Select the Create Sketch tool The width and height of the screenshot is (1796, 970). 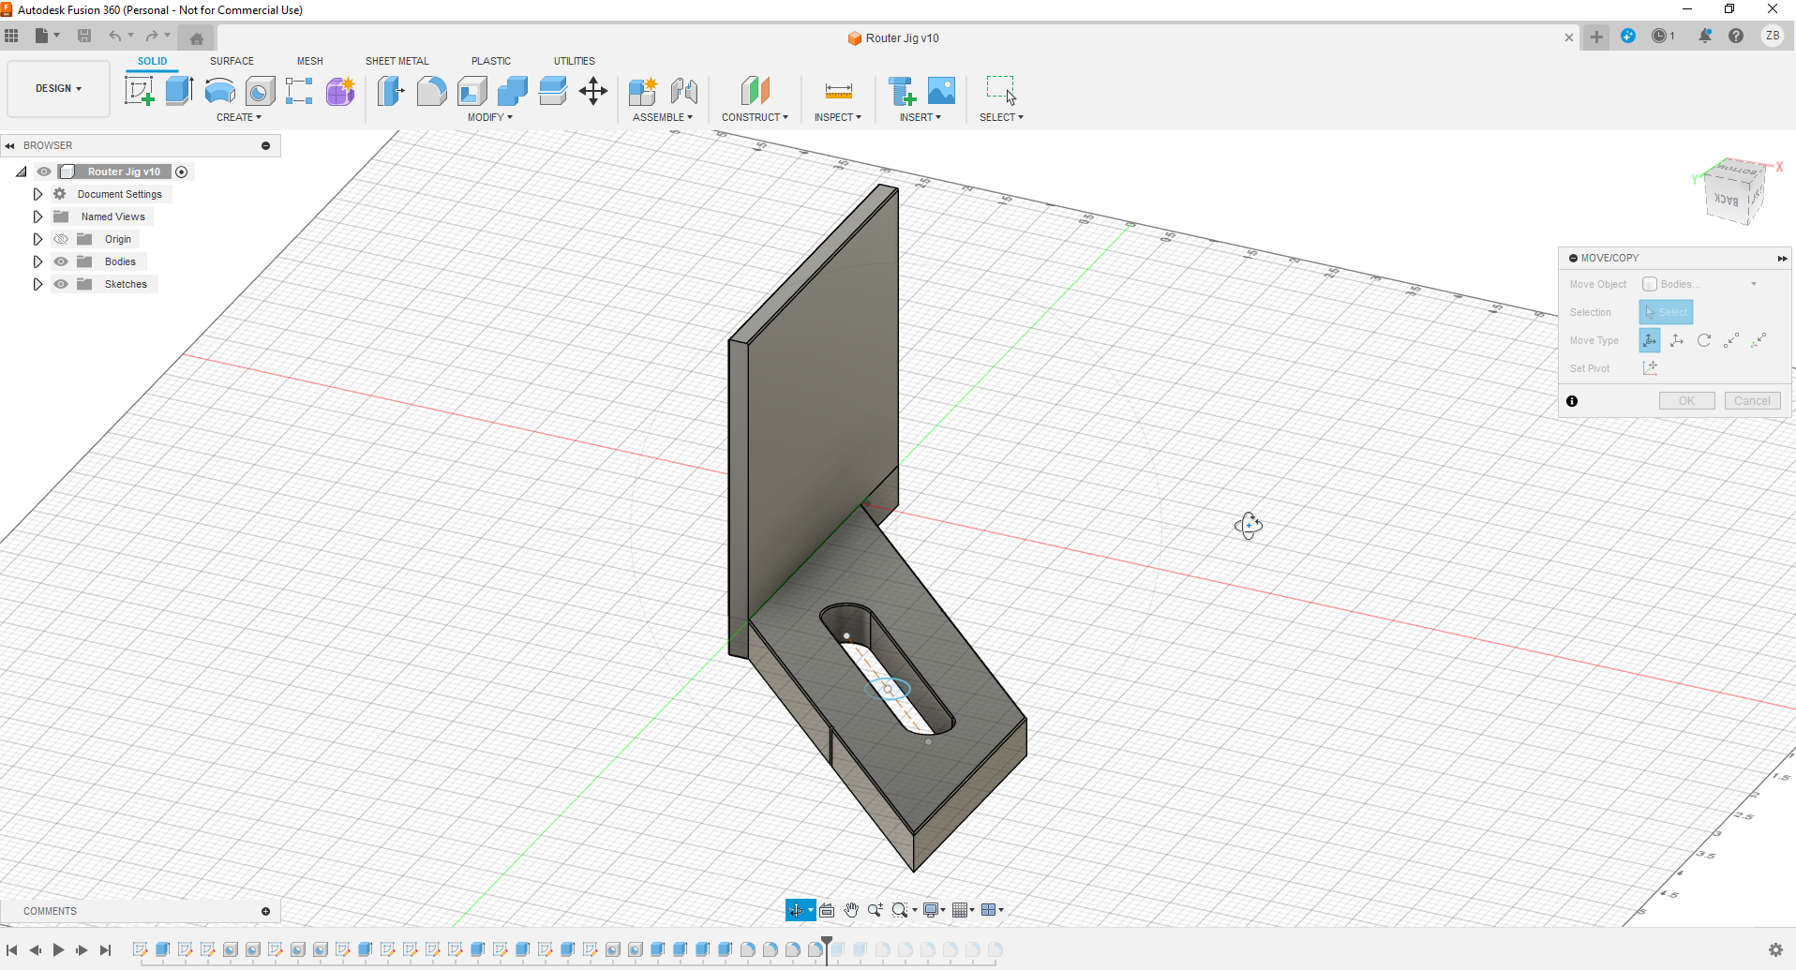point(139,91)
